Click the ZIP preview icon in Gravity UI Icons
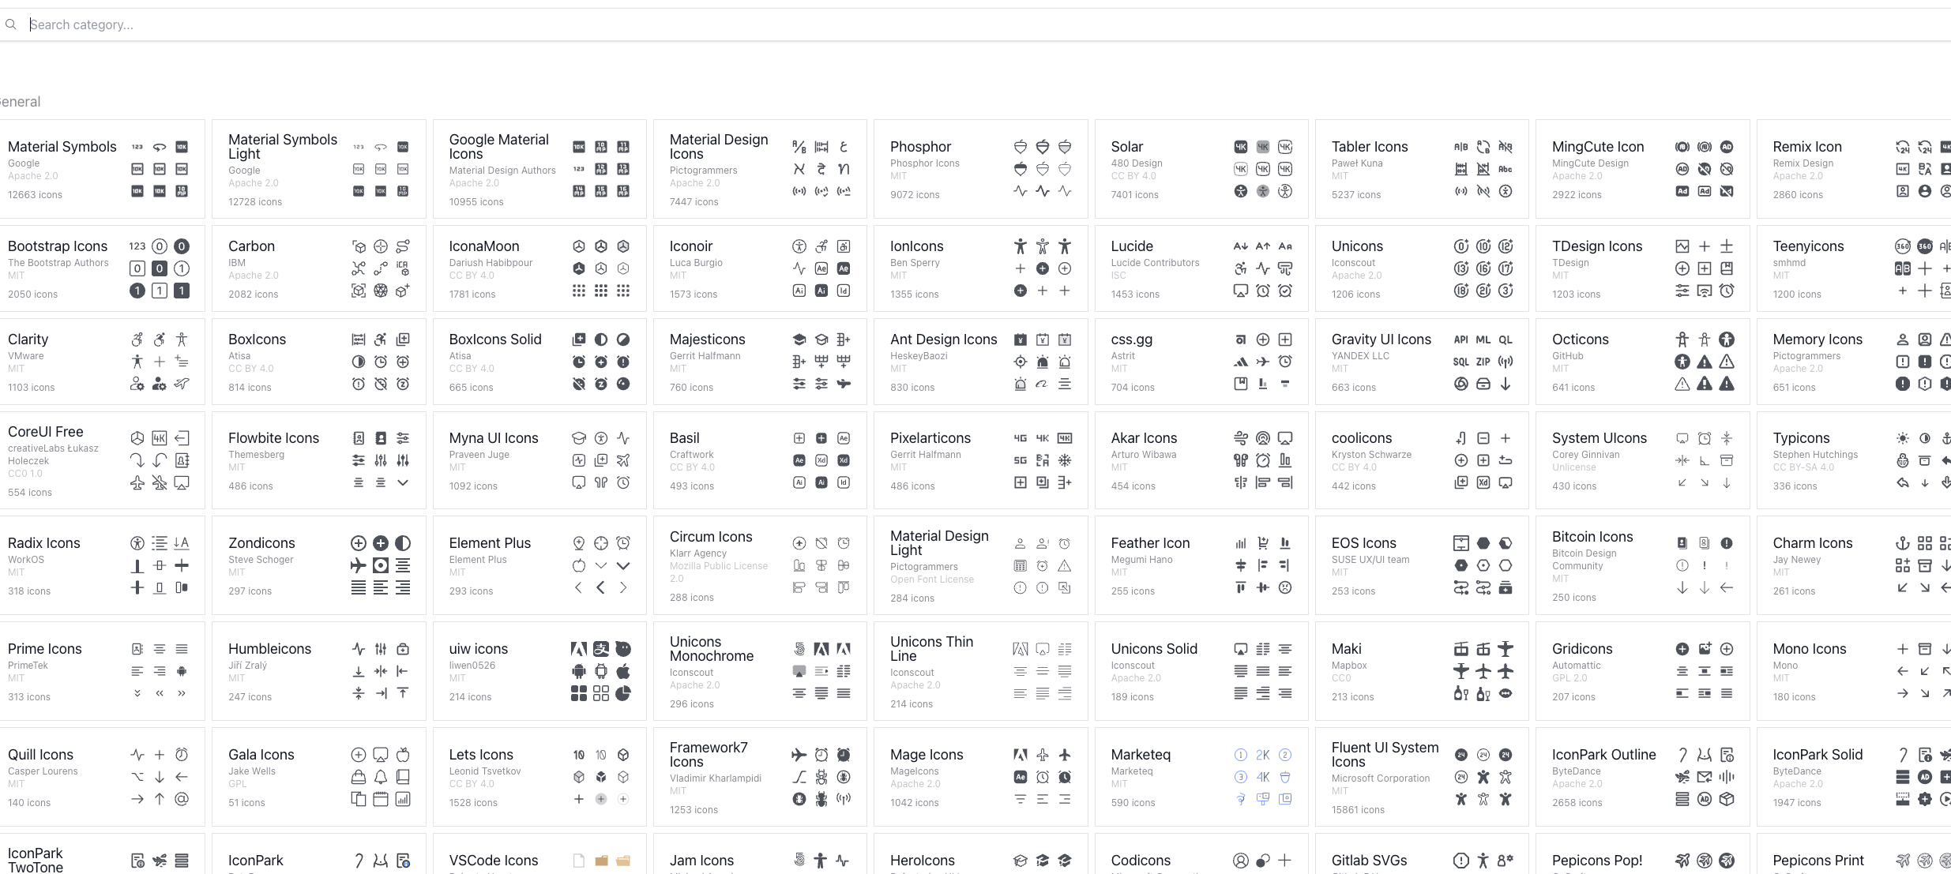The image size is (1951, 874). pyautogui.click(x=1483, y=362)
